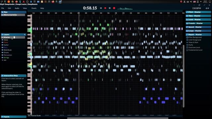Expand the Presets - Master panel

(198, 23)
